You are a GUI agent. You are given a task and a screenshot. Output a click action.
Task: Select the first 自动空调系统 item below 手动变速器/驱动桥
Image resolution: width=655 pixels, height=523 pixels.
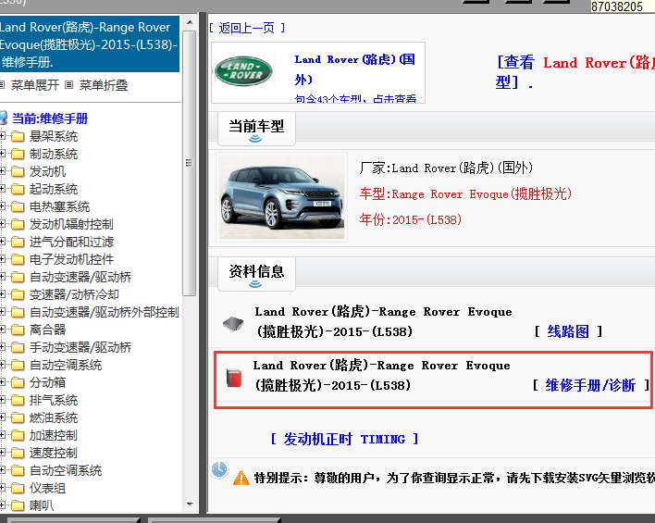pyautogui.click(x=66, y=365)
